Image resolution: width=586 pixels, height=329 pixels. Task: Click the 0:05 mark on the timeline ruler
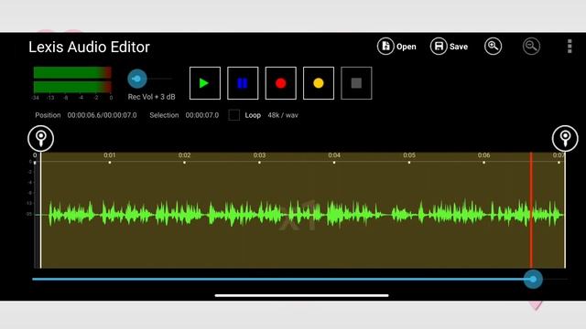pos(409,155)
